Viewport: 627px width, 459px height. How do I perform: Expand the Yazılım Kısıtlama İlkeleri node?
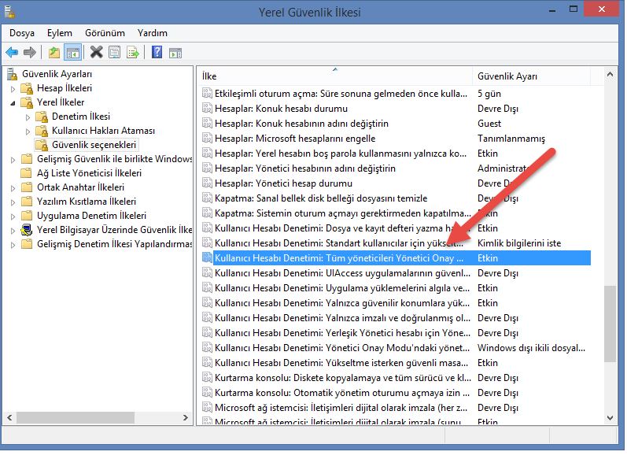[x=13, y=202]
